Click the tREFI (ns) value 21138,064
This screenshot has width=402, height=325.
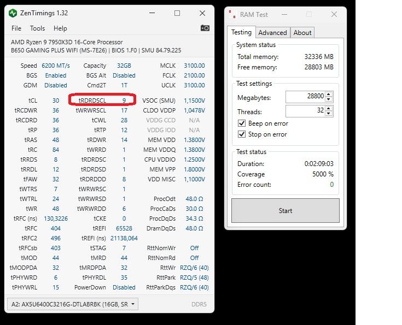(x=124, y=239)
